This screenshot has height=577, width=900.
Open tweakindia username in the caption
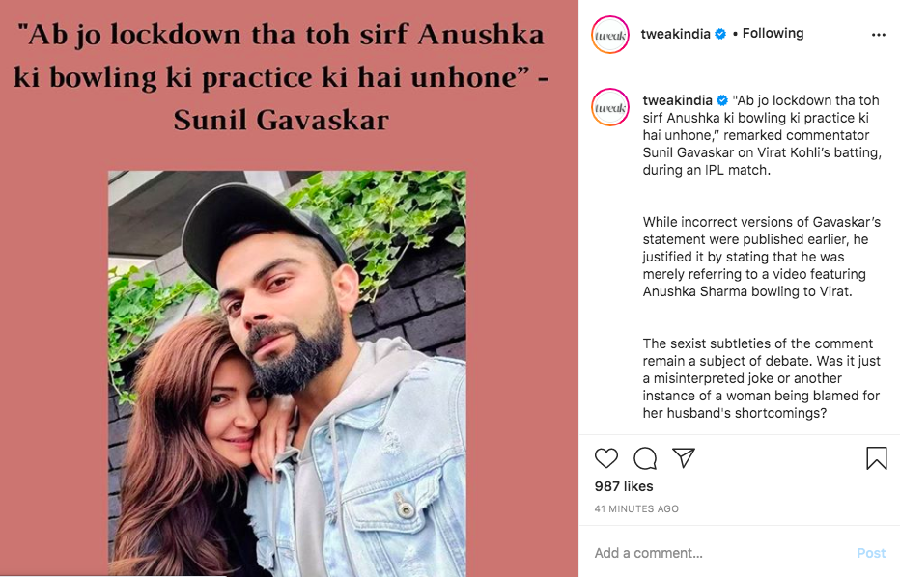(x=677, y=100)
